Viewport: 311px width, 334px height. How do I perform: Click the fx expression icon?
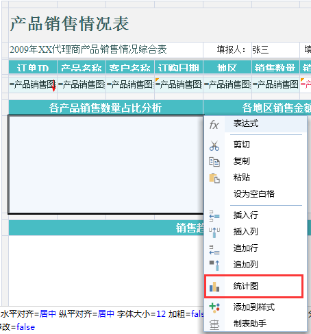coord(214,125)
